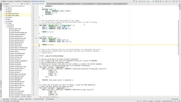Viewport: 181px width, 102px height.
Task: Click run gutter icon beside 100x100 ints test
Action: [35, 25]
